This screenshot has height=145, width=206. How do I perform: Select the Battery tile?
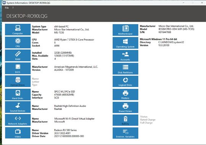(126, 120)
